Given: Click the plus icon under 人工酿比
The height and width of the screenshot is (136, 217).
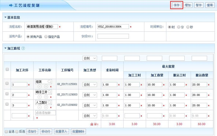Looking at the screenshot, I should [39, 107].
